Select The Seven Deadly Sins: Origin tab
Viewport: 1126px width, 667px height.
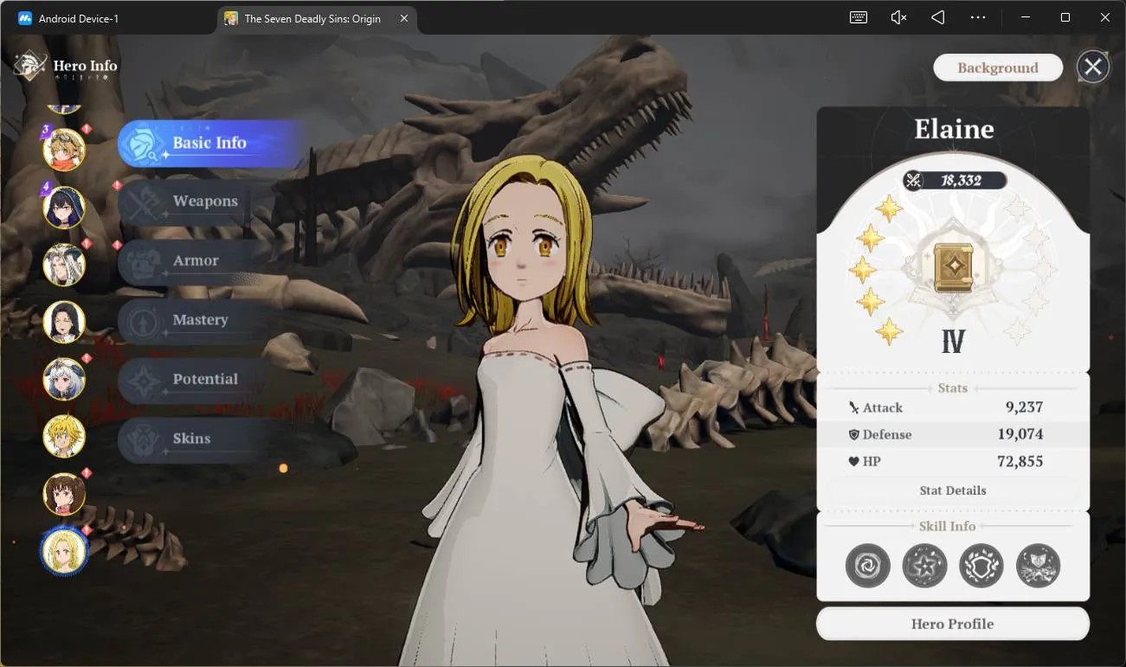pos(312,18)
